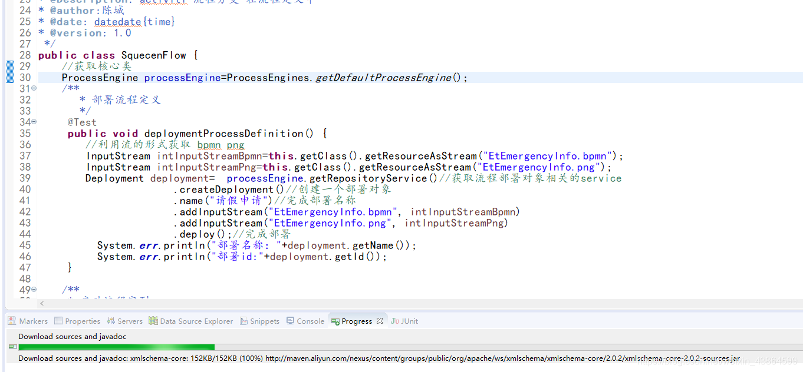Click the comment '//获取核心类'
Screen dimensions: 803x372
(97, 67)
